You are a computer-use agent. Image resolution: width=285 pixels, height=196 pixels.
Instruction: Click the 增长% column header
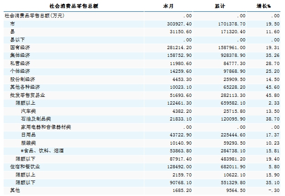[264, 6]
